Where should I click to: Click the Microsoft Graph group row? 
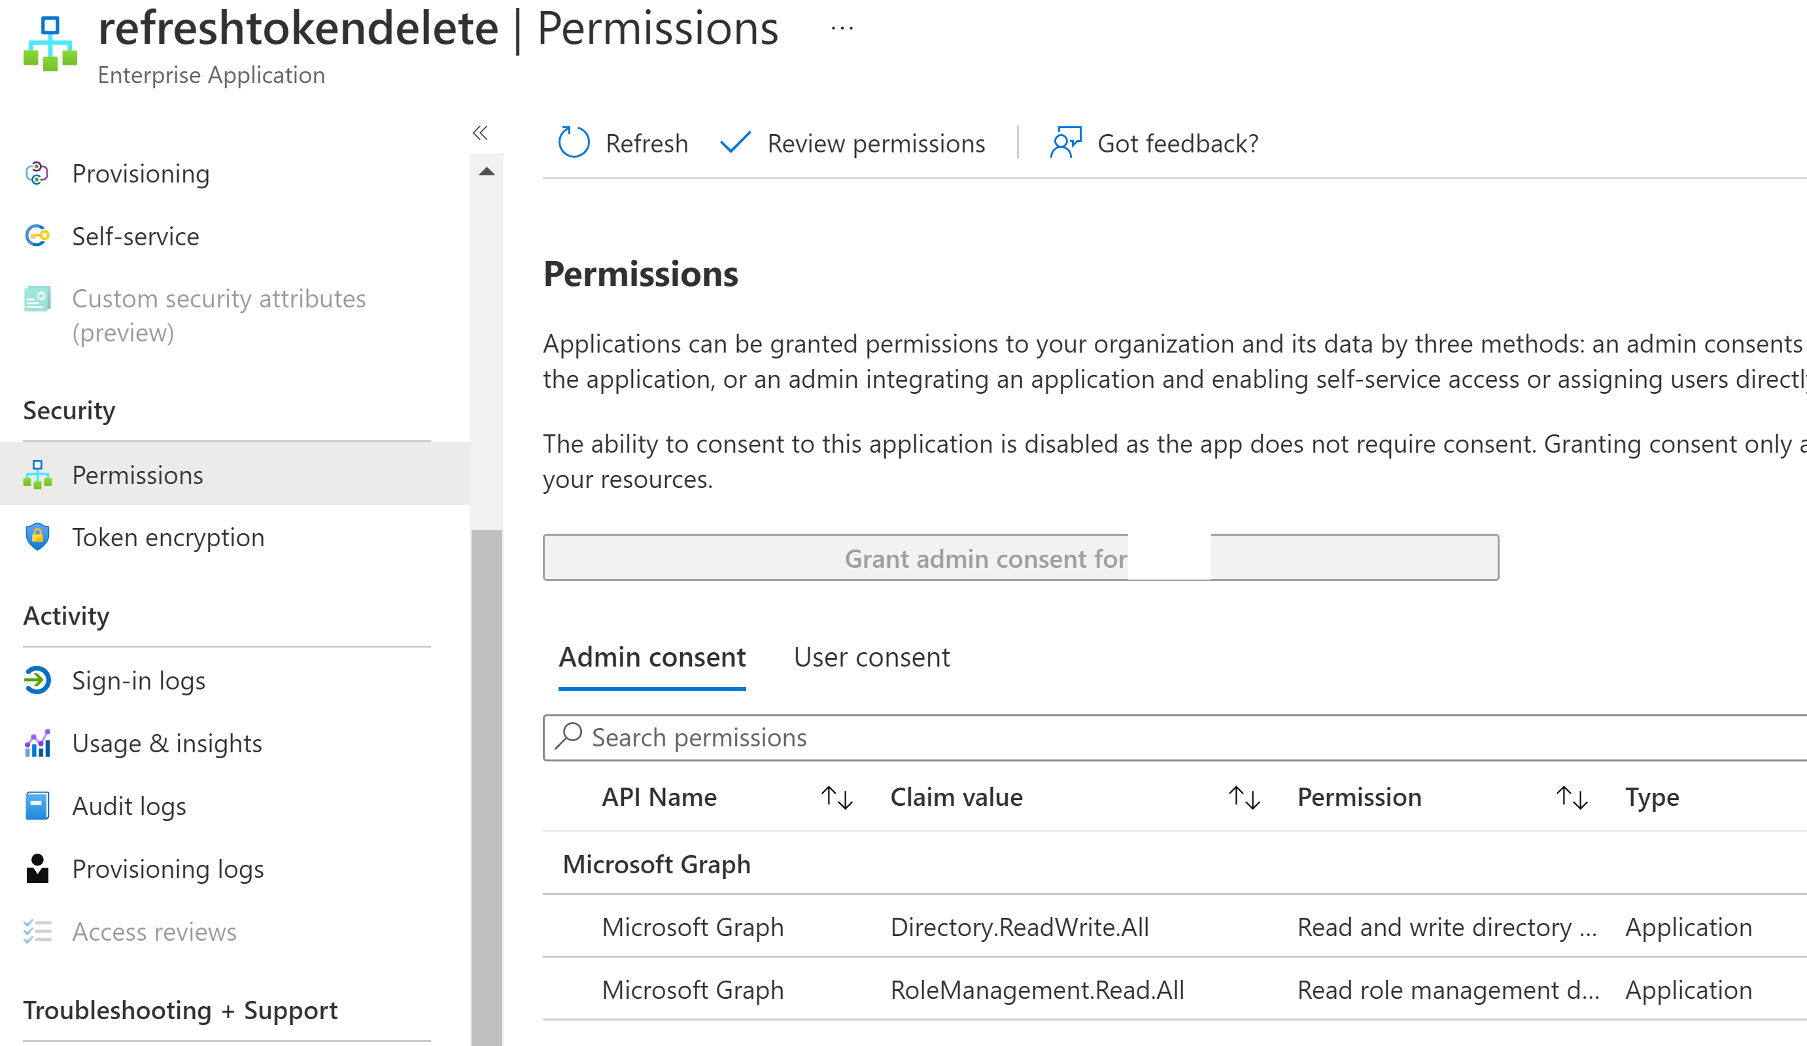point(1175,865)
